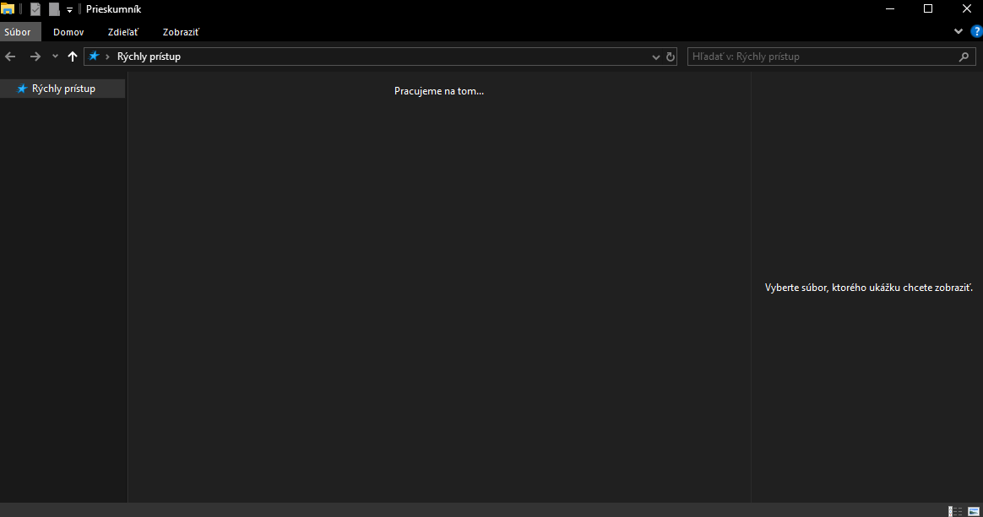Click the search magnifier icon
983x517 pixels.
click(964, 57)
